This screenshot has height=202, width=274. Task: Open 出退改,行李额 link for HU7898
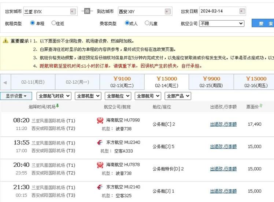(223, 124)
